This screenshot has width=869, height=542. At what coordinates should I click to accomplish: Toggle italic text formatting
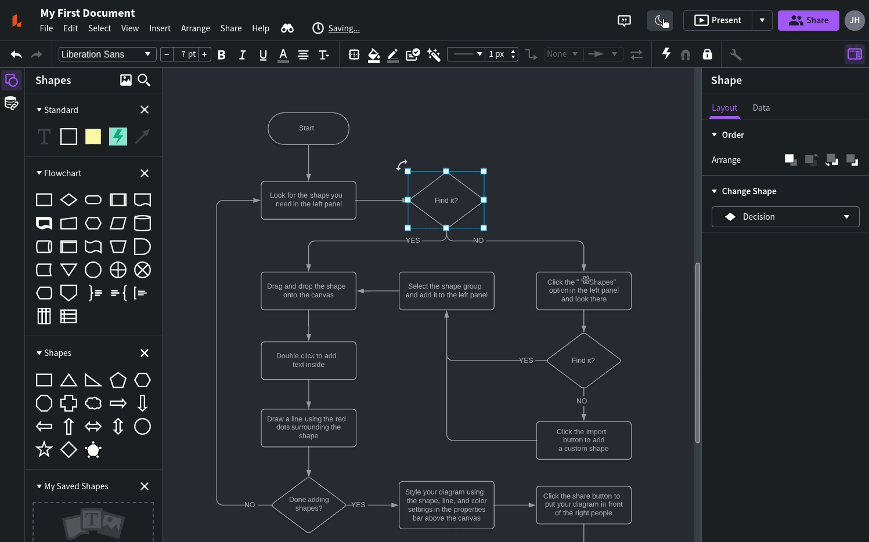click(242, 54)
